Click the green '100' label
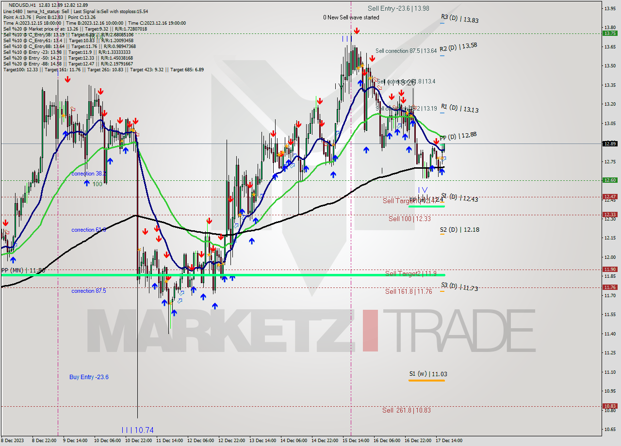 (98, 184)
